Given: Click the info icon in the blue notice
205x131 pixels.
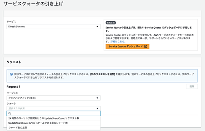Looking at the screenshot, I should tap(12, 74).
